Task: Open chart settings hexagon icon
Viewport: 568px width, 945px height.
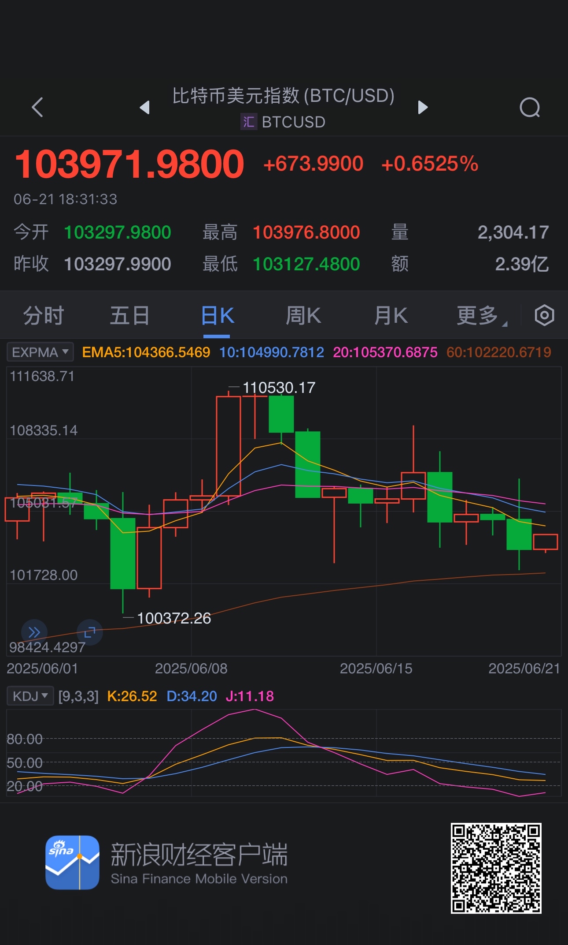Action: click(x=544, y=315)
